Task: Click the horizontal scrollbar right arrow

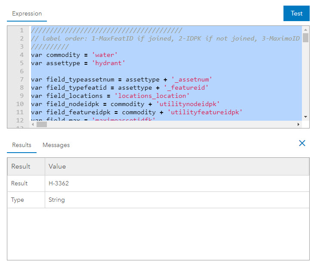Action: pos(299,124)
